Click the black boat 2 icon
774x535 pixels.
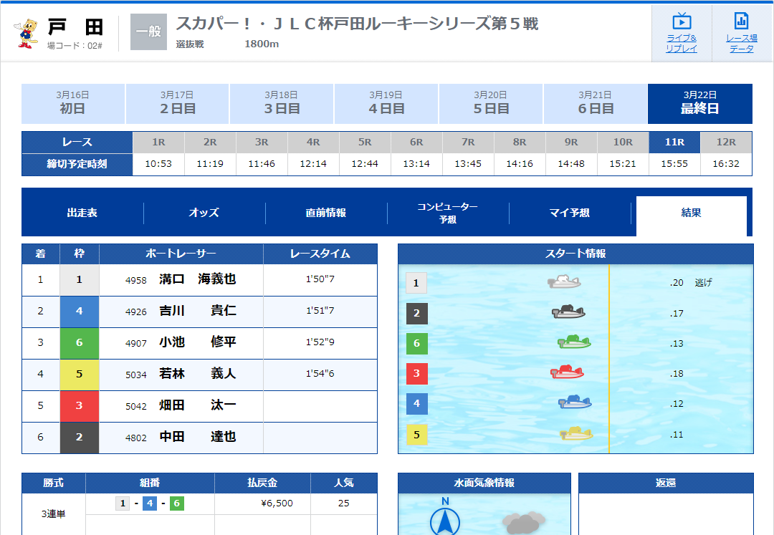point(568,312)
